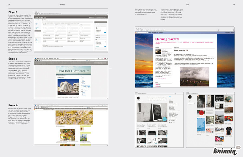The height and width of the screenshot is (157, 243).
Task: Click the 'Create Blog' link in Blogger bar
Action: tap(227, 33)
